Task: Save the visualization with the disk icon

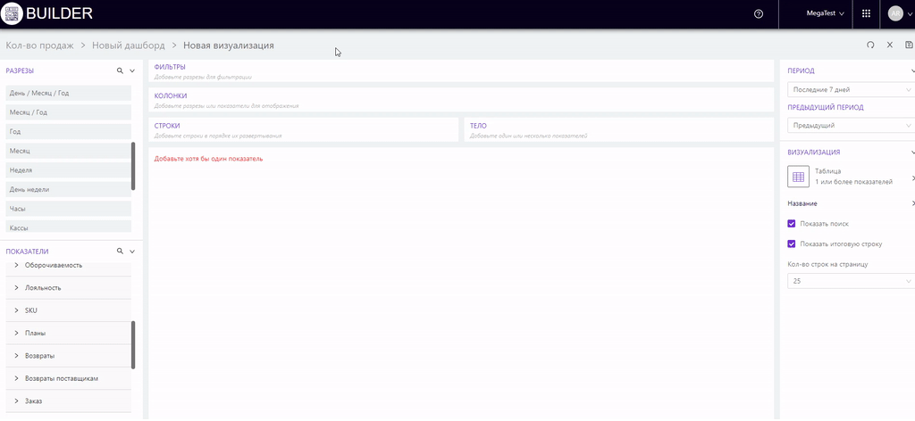Action: tap(909, 45)
